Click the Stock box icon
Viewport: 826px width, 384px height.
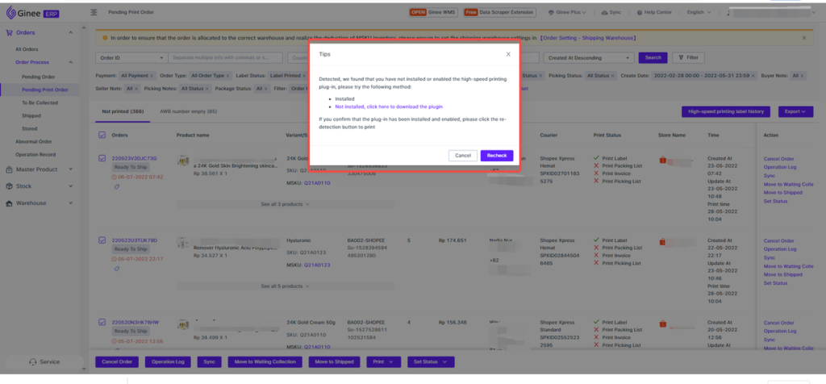coord(9,186)
